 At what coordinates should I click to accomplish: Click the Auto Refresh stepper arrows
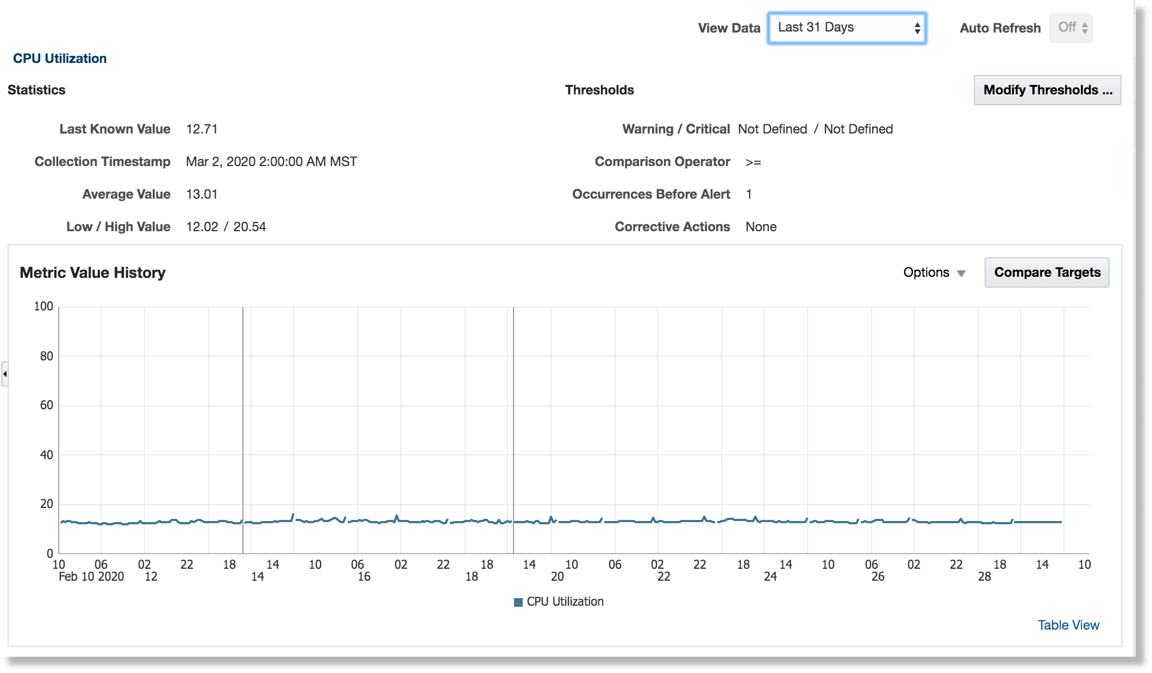(1084, 28)
